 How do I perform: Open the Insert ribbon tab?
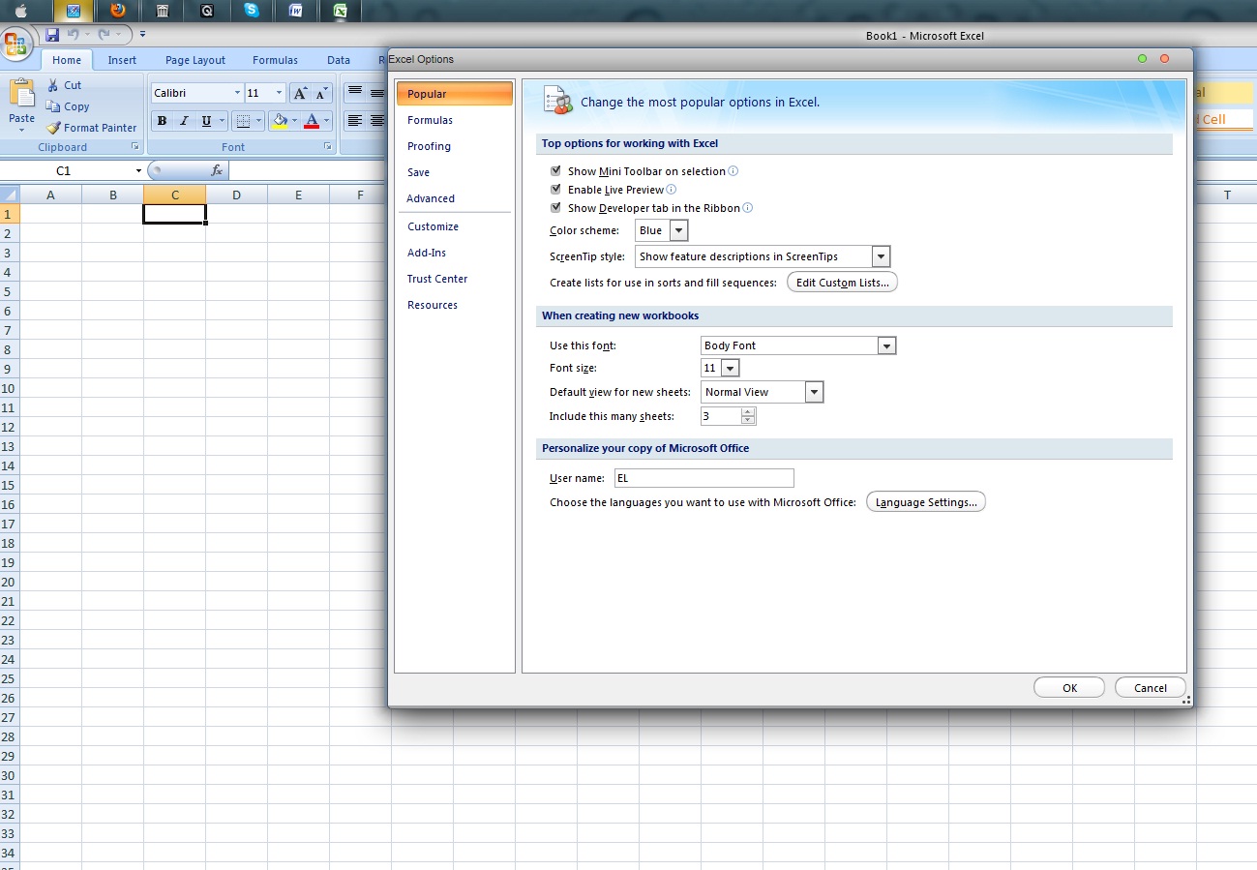point(122,60)
